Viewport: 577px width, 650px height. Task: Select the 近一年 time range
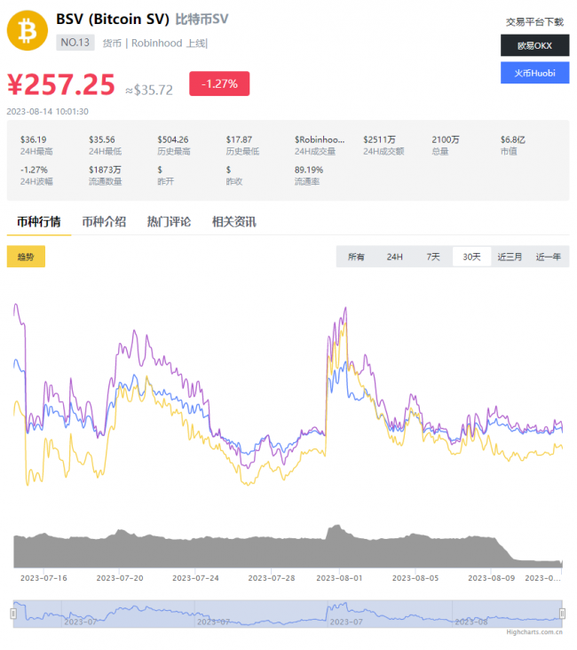coord(549,257)
